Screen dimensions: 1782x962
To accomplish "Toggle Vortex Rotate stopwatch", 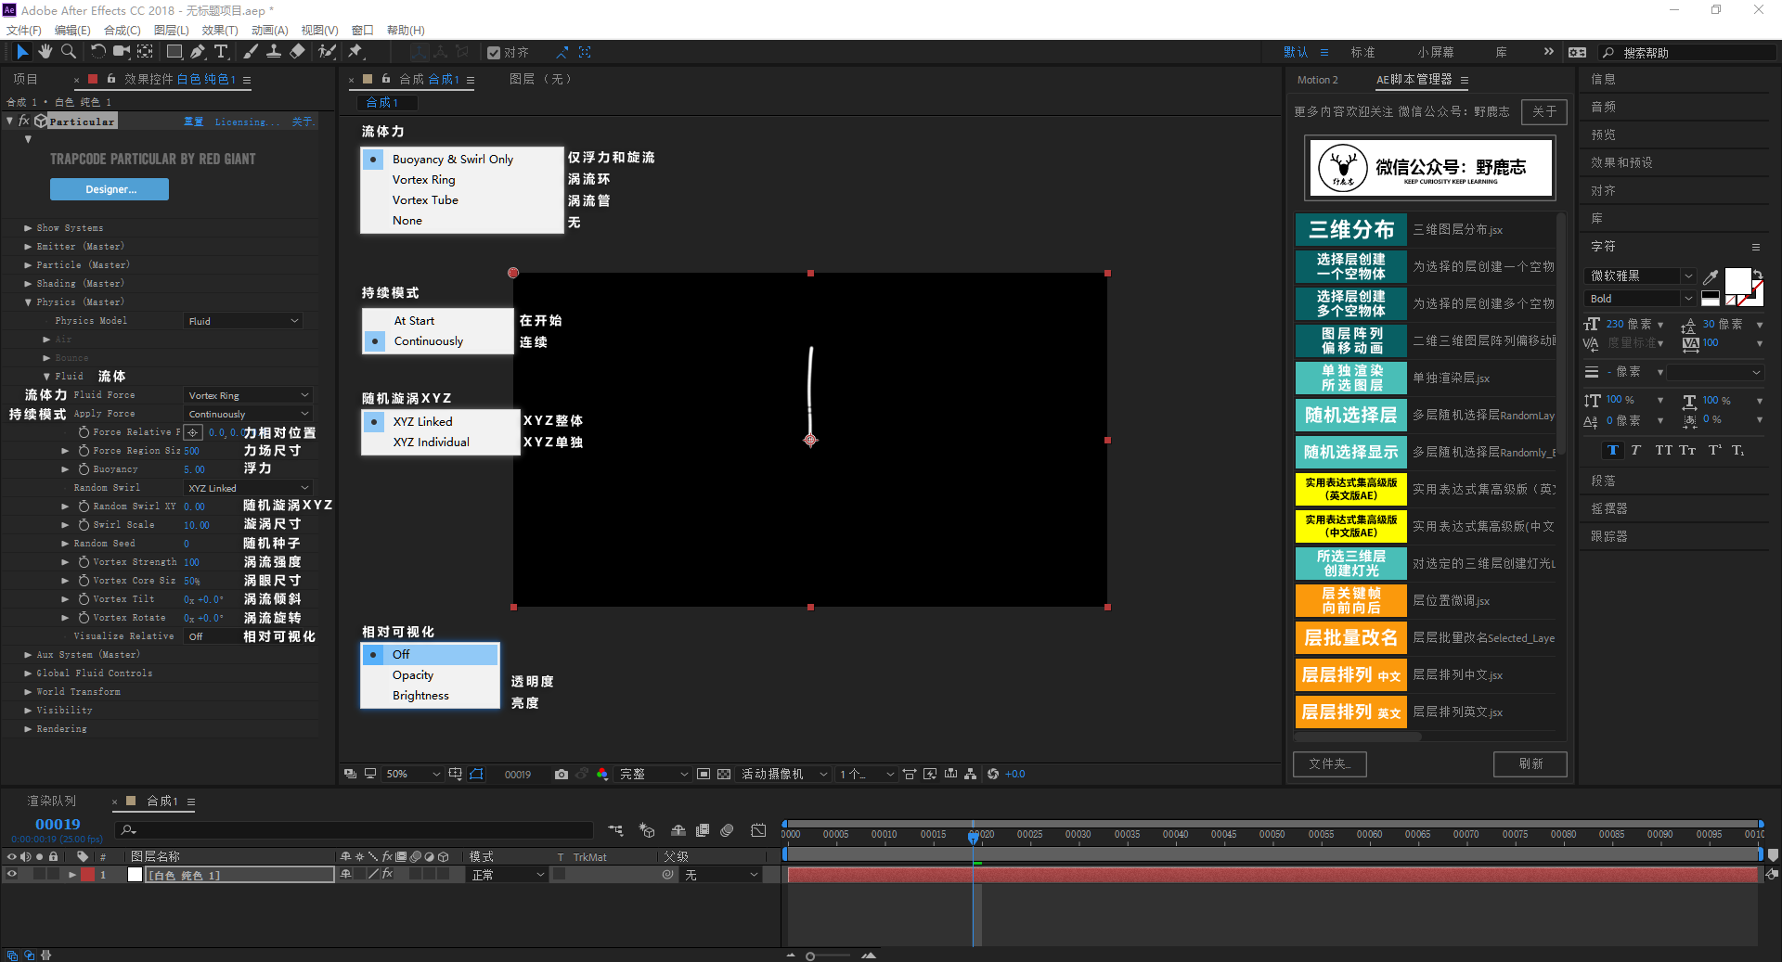I will point(84,618).
